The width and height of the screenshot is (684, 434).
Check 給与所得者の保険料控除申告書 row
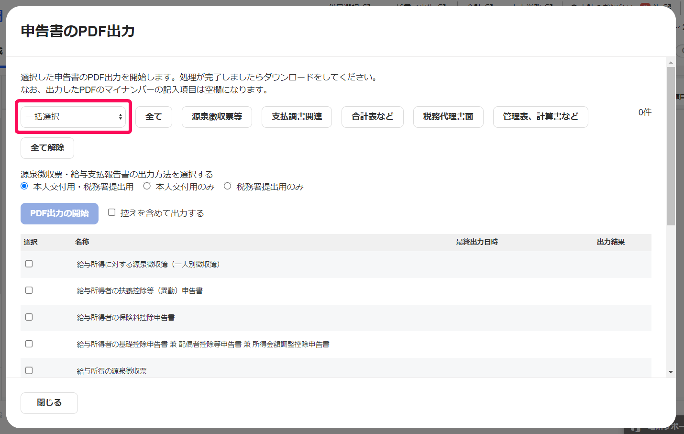click(29, 317)
